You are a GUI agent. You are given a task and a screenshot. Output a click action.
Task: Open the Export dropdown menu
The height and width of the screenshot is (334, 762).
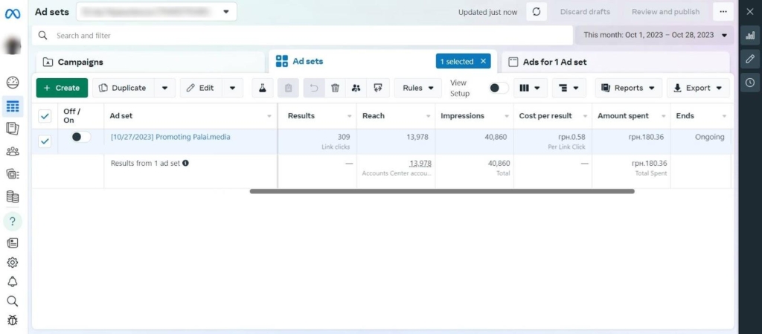pos(697,88)
